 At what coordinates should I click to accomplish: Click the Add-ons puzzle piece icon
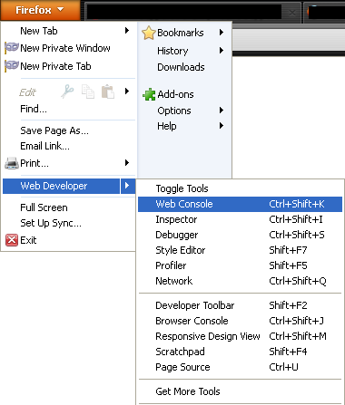149,94
